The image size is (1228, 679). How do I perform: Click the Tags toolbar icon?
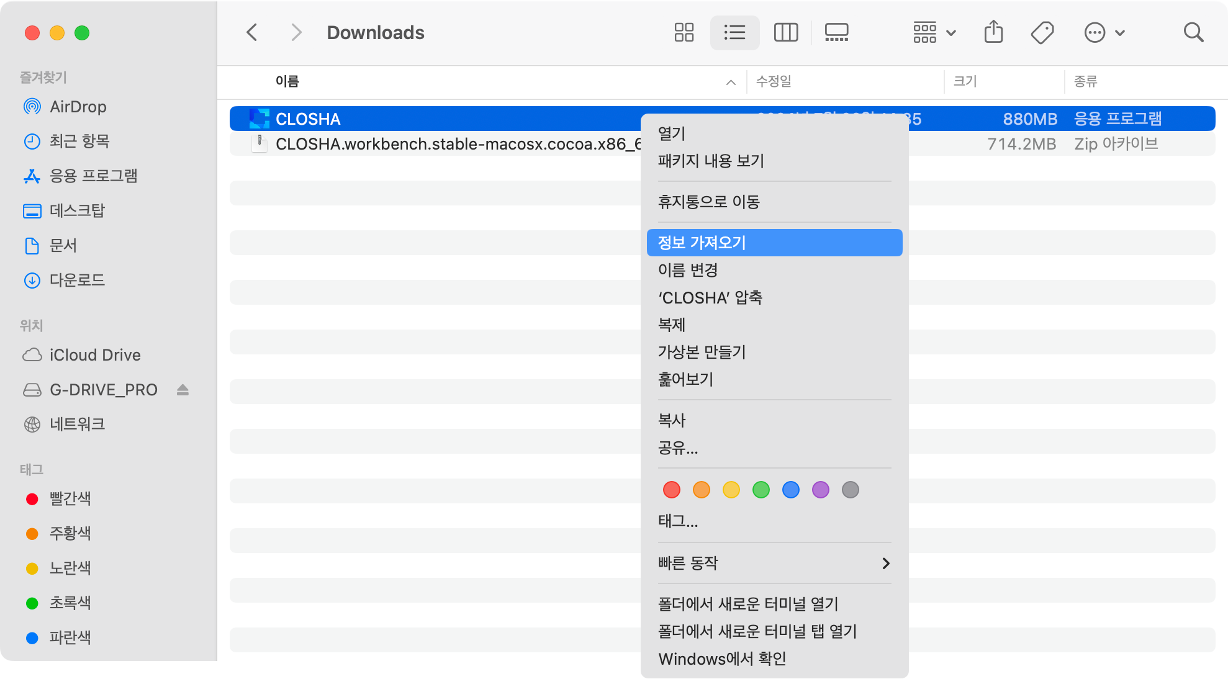pyautogui.click(x=1042, y=32)
